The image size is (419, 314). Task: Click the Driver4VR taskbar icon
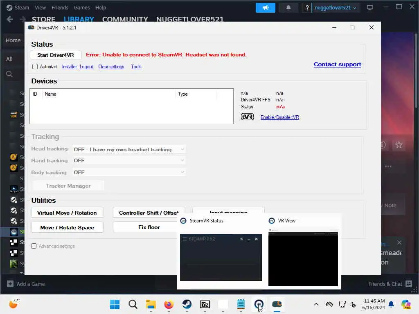[x=277, y=304]
